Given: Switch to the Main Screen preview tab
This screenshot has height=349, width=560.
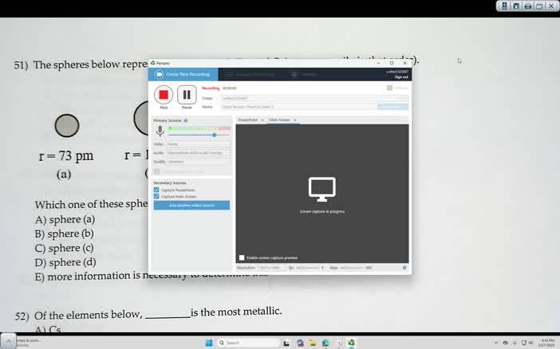Looking at the screenshot, I should point(280,120).
